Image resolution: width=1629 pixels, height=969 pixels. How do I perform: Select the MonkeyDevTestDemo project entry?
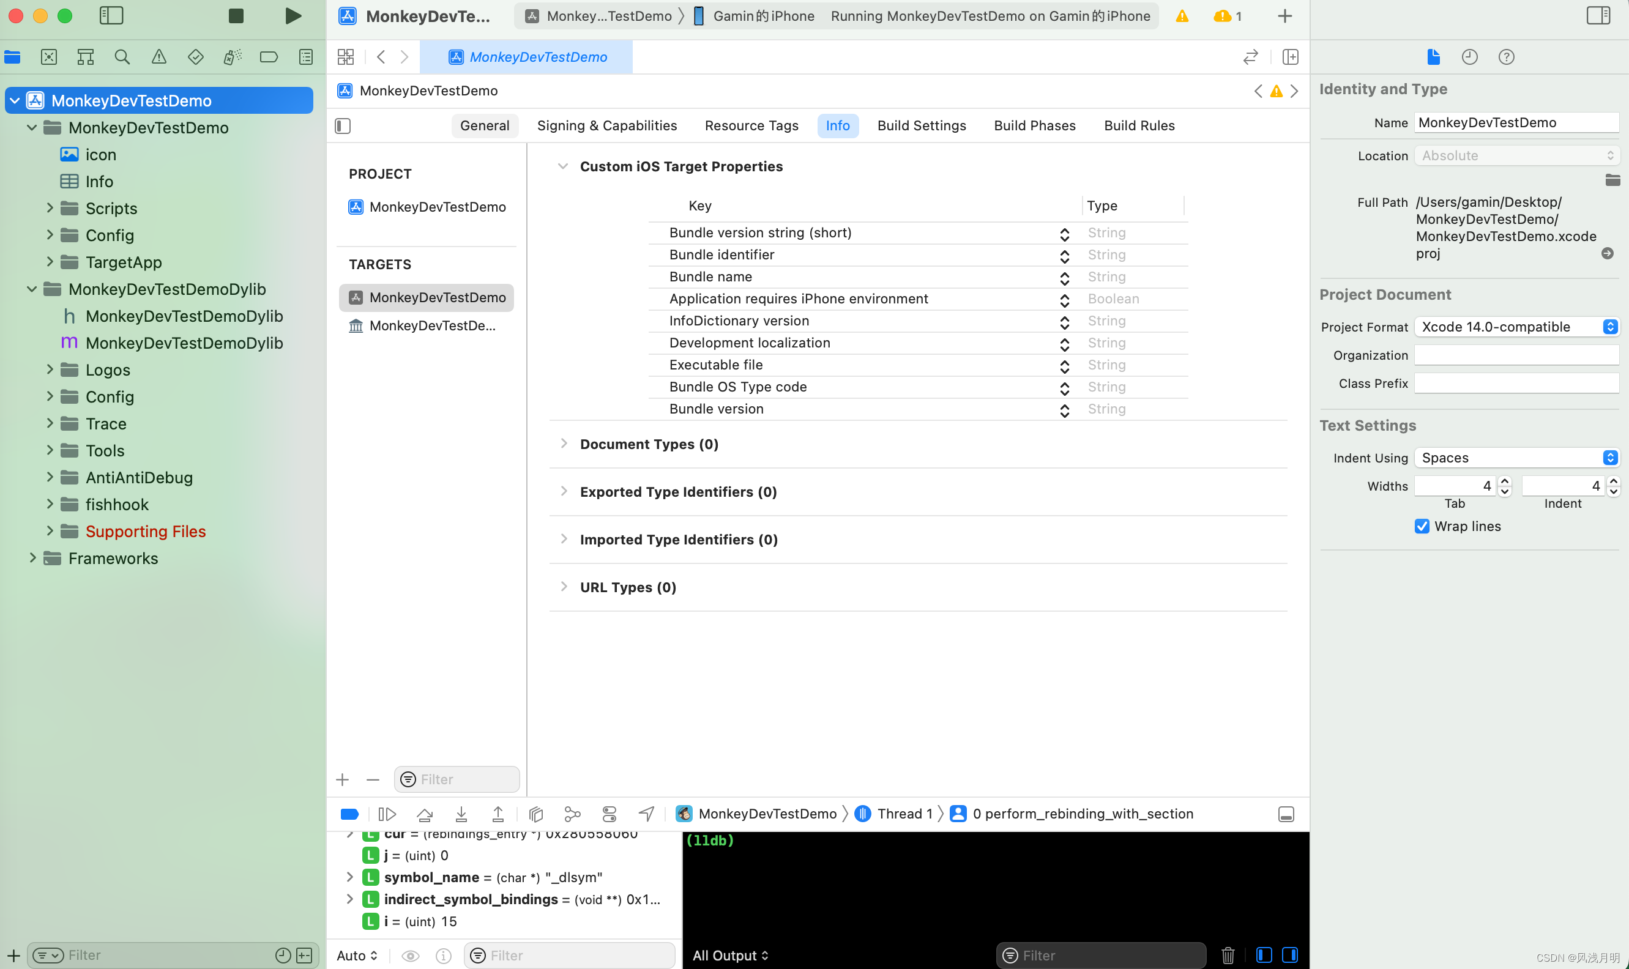(x=427, y=207)
